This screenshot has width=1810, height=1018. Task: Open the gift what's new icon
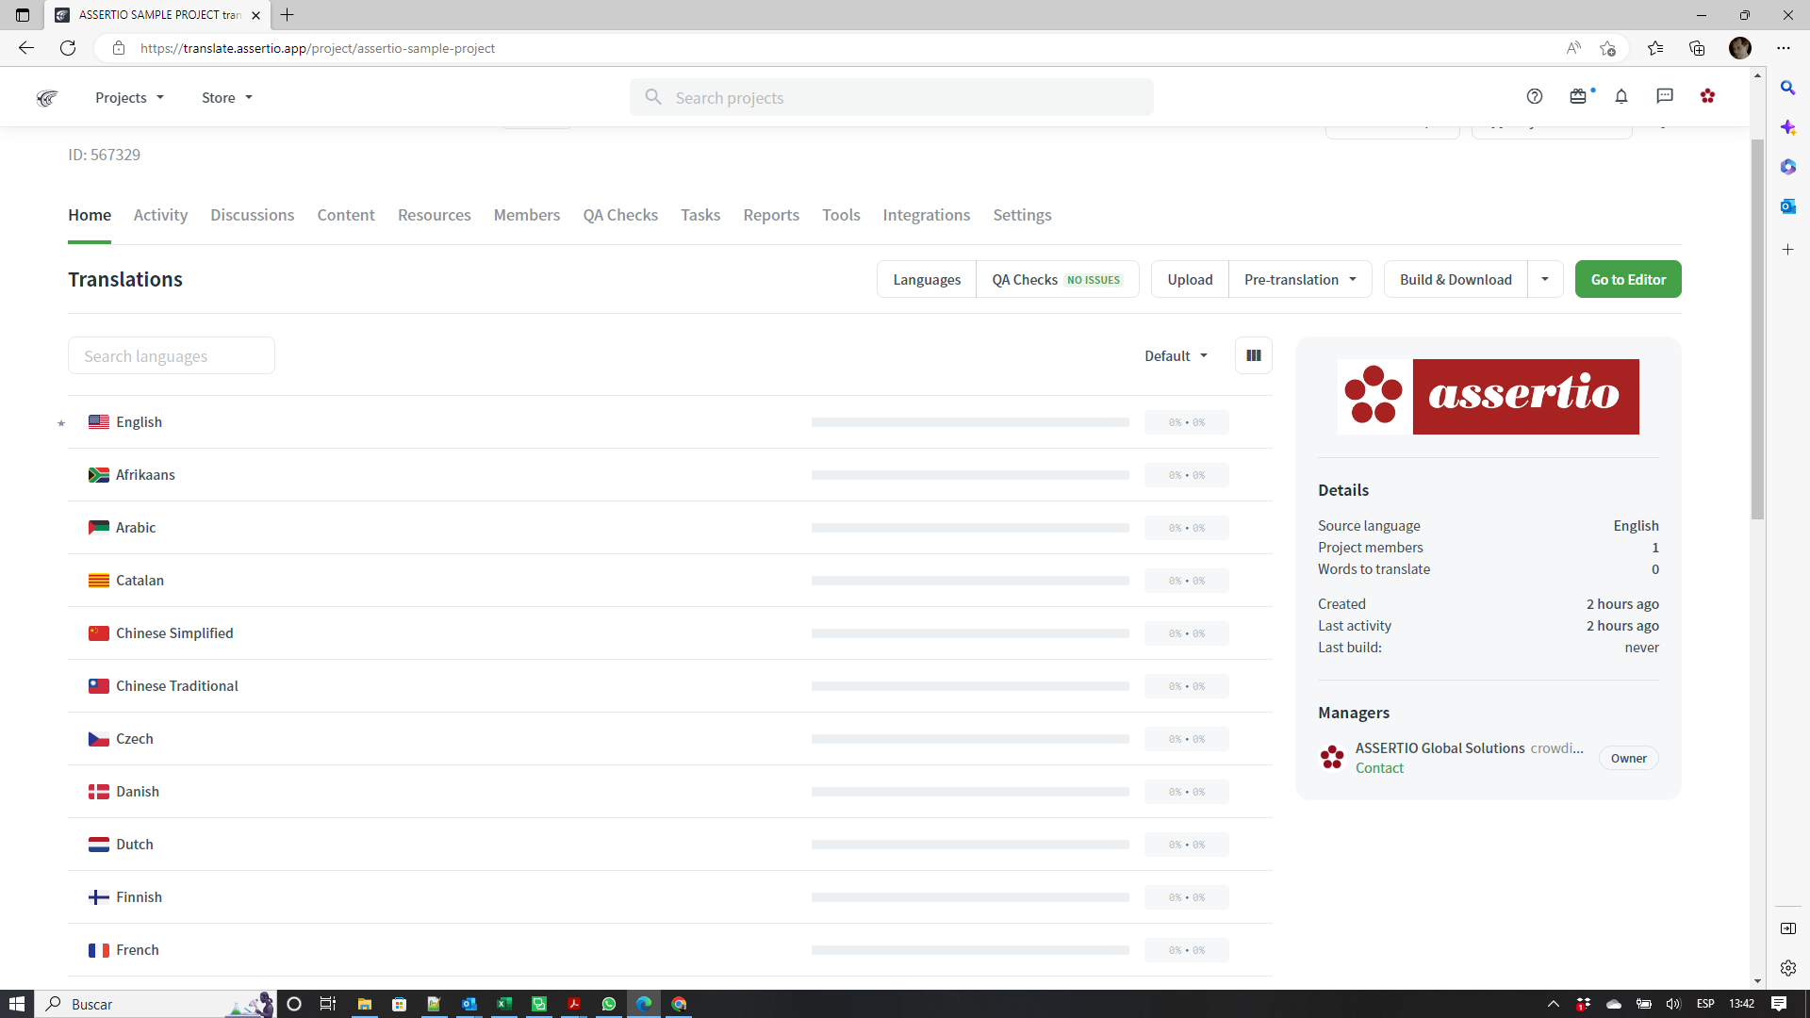coord(1578,96)
